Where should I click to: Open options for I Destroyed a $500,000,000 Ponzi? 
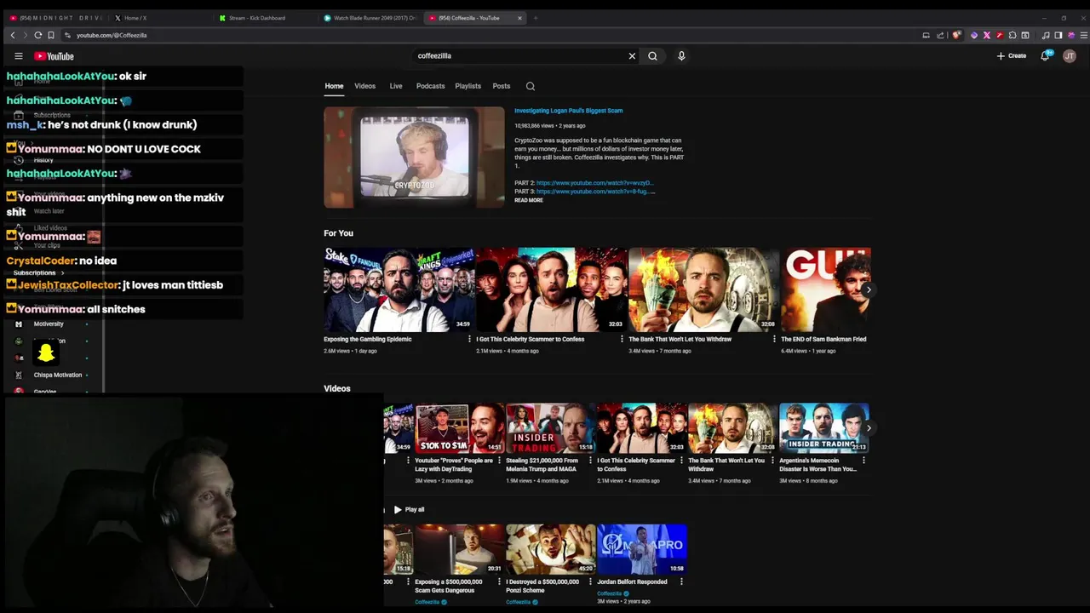click(590, 582)
